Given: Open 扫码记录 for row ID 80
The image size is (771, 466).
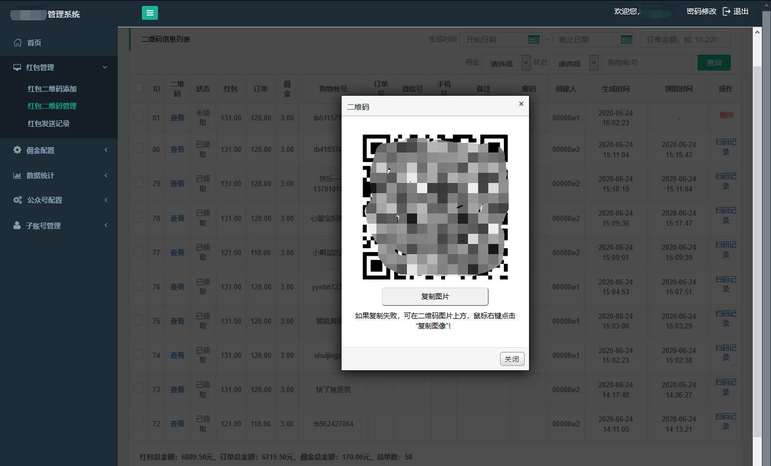Looking at the screenshot, I should (726, 147).
